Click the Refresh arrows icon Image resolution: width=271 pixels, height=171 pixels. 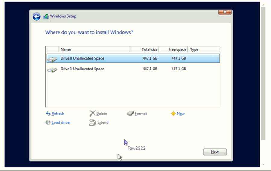48,114
